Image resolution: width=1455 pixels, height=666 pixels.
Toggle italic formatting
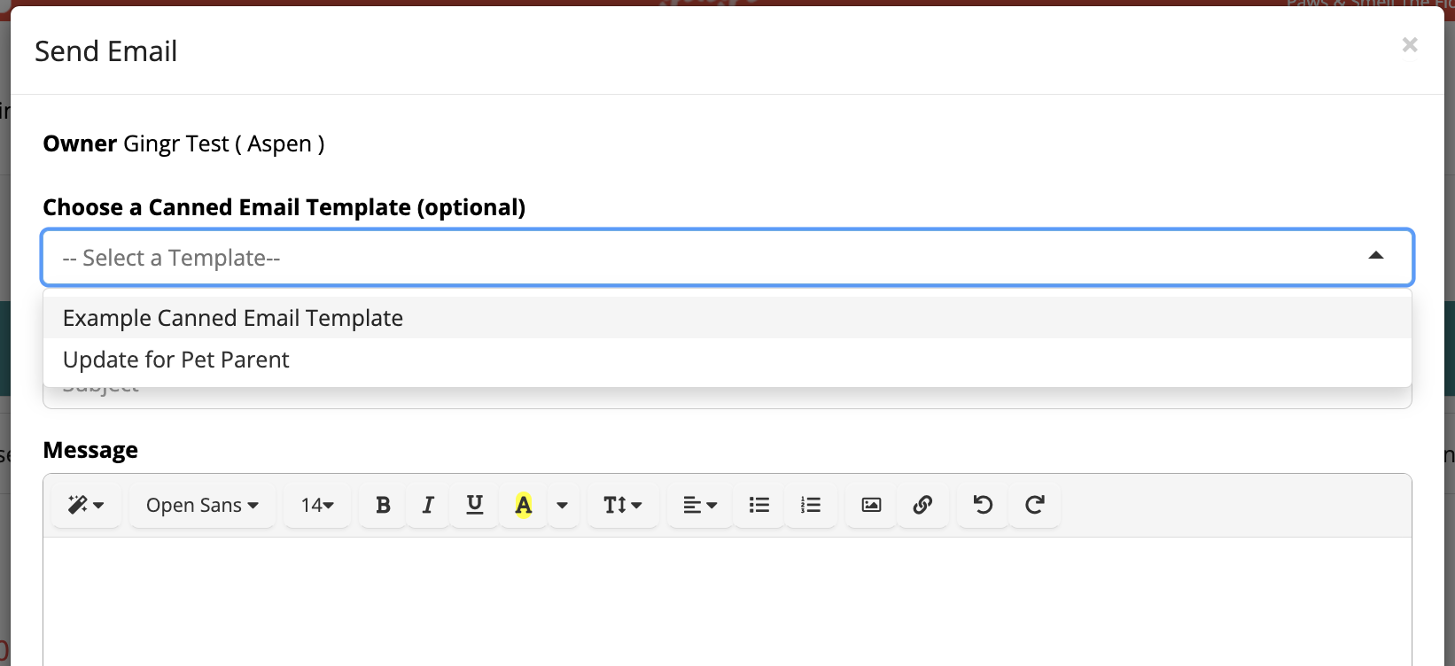tap(428, 505)
